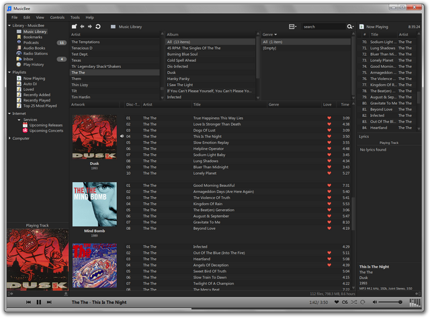Open Recently Added playlist
The width and height of the screenshot is (430, 318).
coord(37,95)
